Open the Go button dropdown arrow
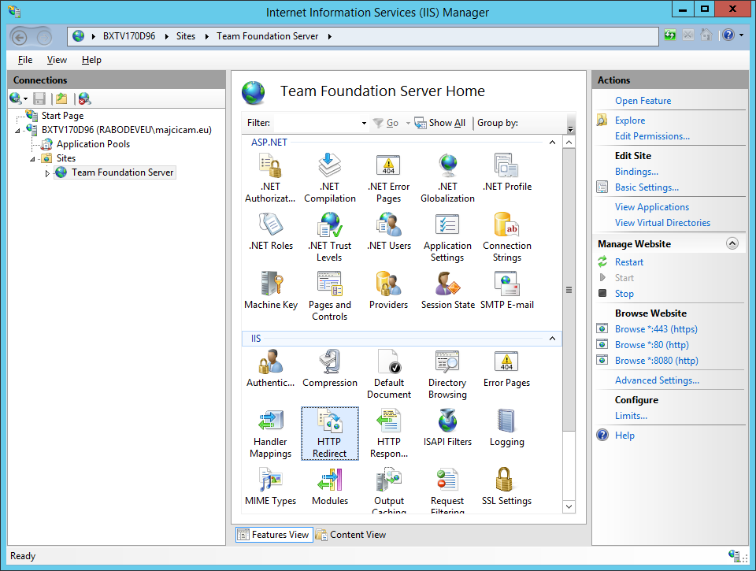Image resolution: width=756 pixels, height=571 pixels. [x=408, y=123]
